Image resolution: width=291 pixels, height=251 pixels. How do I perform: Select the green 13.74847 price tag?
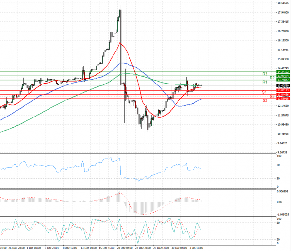(283, 80)
